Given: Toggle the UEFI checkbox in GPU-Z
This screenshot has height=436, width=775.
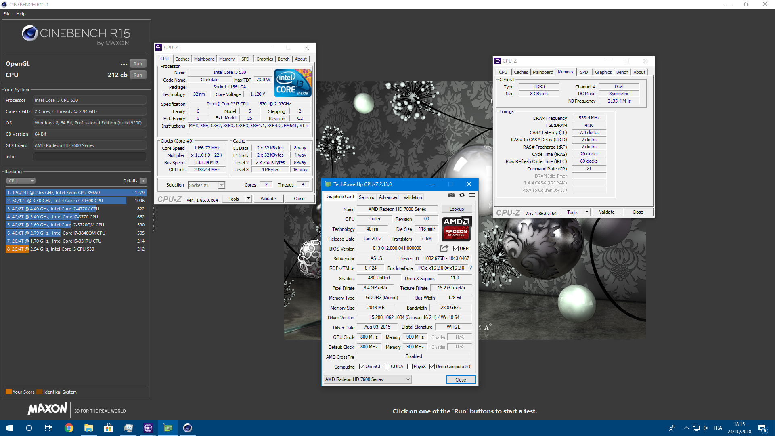Looking at the screenshot, I should tap(456, 249).
